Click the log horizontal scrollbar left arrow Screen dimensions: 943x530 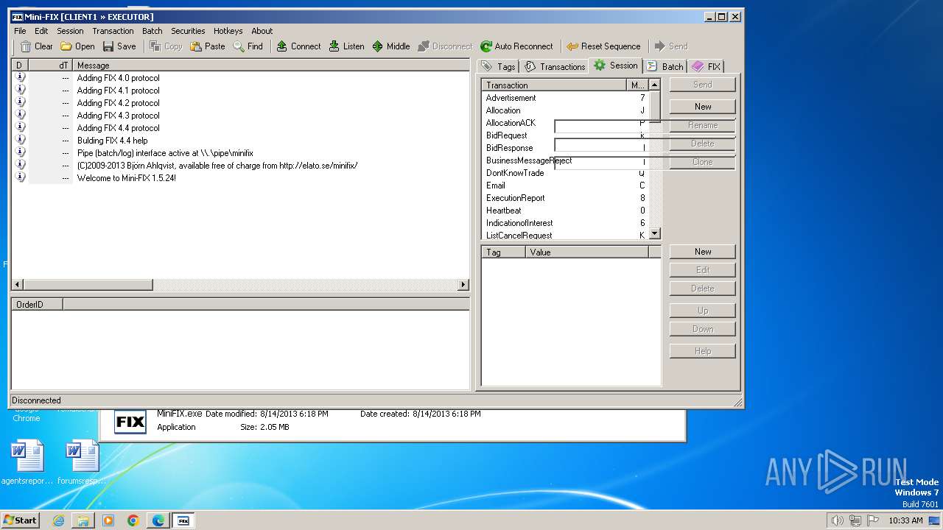point(18,285)
